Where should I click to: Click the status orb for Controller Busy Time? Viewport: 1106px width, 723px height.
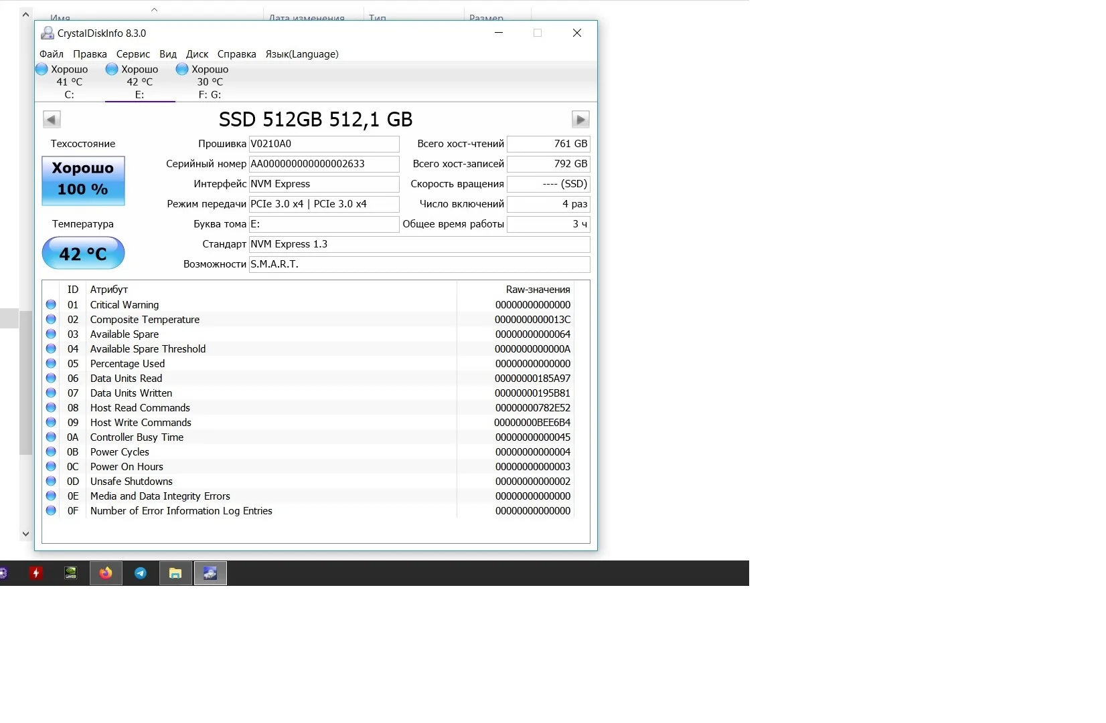pyautogui.click(x=51, y=437)
